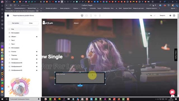Choose the mobile landscape preview icon
The image size is (179, 101).
95,15
